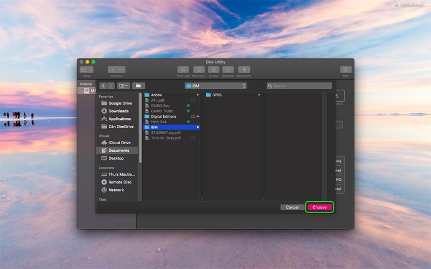Go back with the left chevron button
The width and height of the screenshot is (431, 269).
[x=103, y=86]
